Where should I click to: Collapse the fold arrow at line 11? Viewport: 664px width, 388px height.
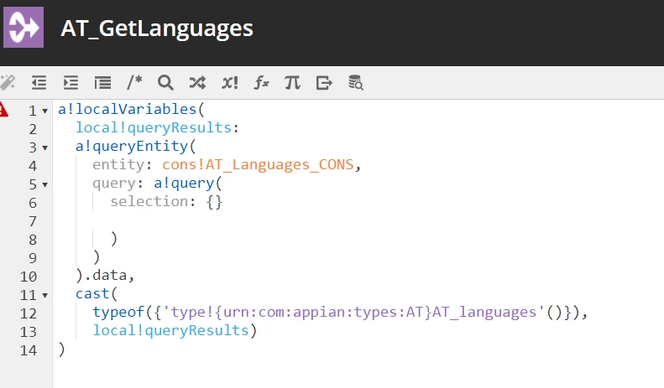pos(44,296)
